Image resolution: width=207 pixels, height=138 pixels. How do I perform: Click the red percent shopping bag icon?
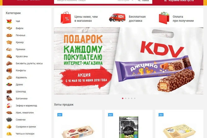pyautogui.click(x=66, y=18)
